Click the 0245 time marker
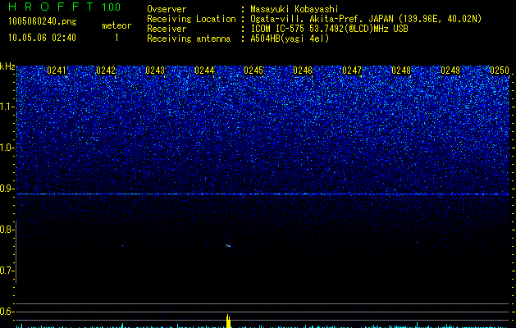Image resolution: width=516 pixels, height=328 pixels. tap(253, 71)
